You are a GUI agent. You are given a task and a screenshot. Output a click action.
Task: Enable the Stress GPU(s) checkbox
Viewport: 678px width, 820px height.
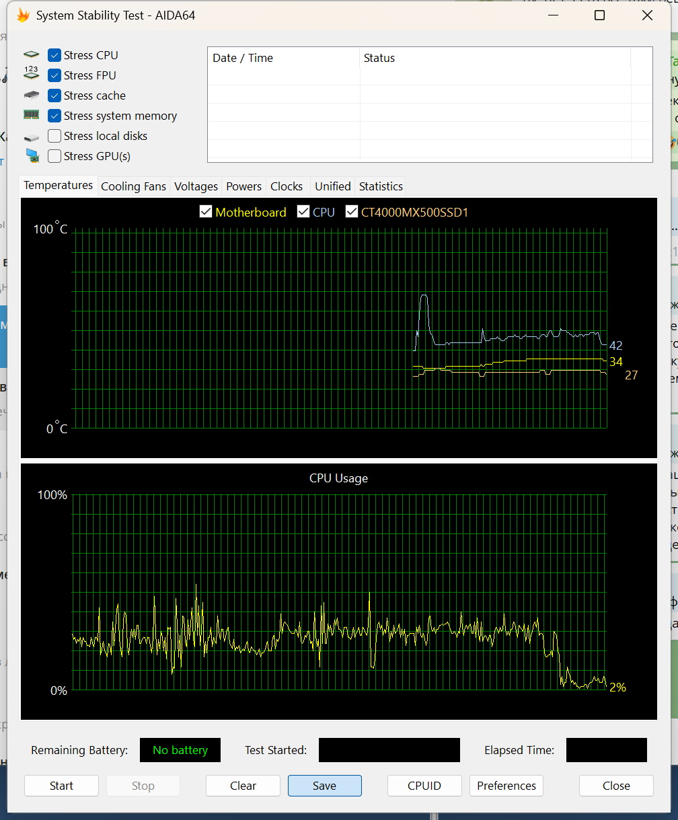point(54,156)
